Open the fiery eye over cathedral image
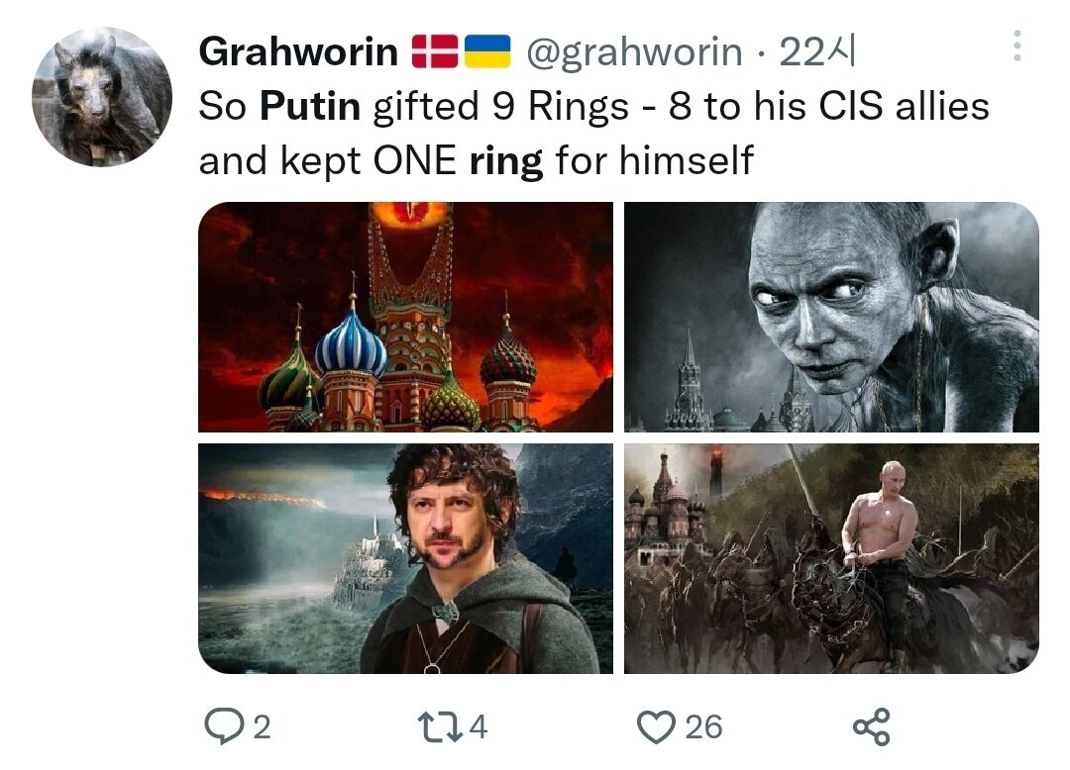The width and height of the screenshot is (1070, 770). point(405,317)
